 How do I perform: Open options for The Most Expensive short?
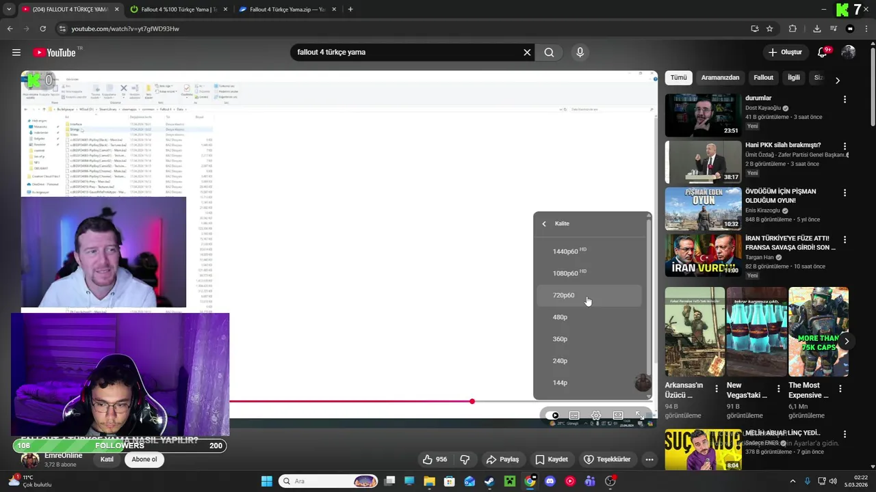(x=840, y=388)
